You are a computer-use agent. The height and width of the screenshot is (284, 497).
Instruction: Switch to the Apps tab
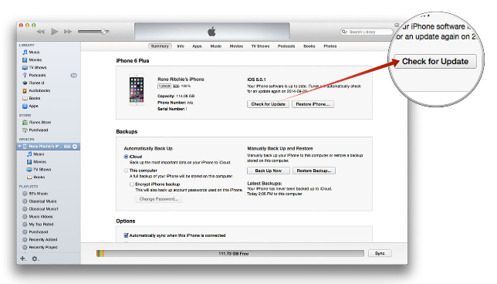(x=197, y=46)
